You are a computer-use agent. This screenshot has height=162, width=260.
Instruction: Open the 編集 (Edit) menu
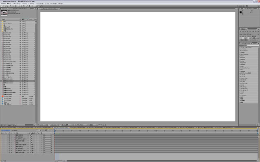pos(9,4)
